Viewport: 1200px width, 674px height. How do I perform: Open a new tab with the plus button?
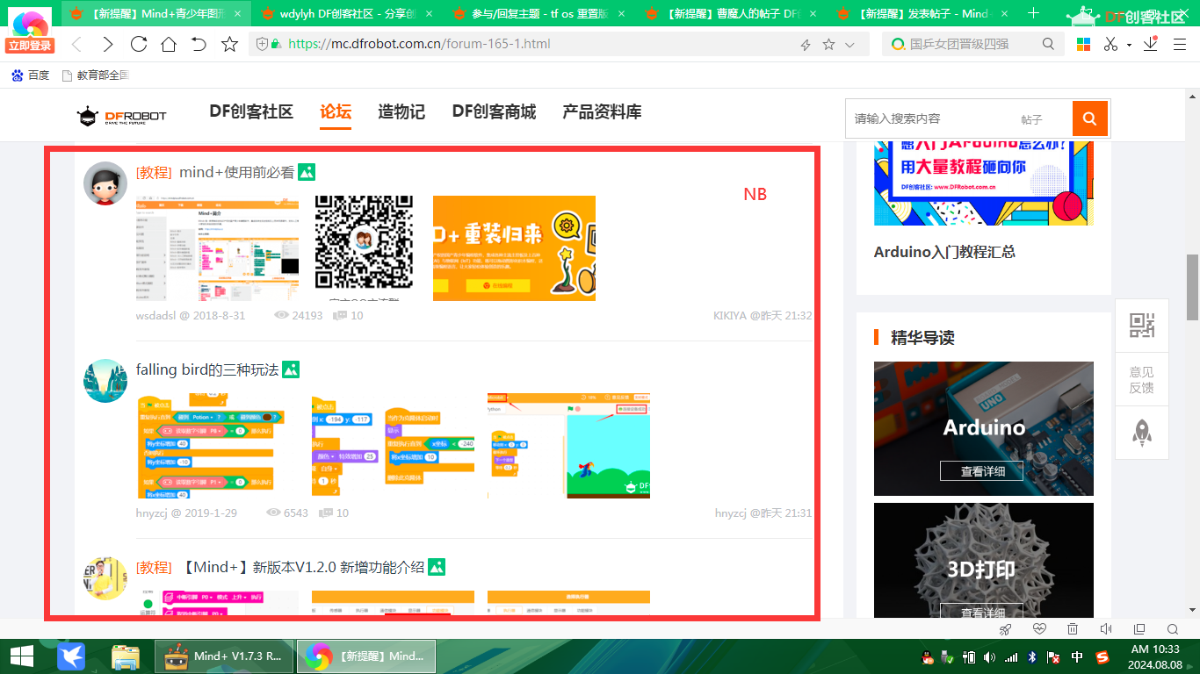pyautogui.click(x=1034, y=13)
